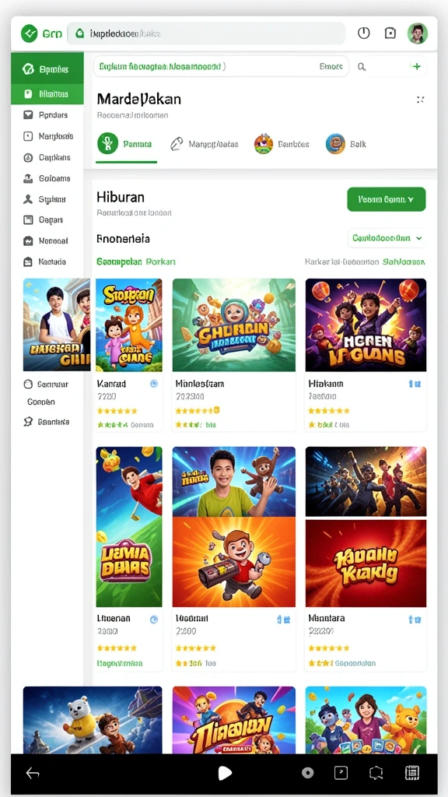The image size is (448, 797).
Task: Click the square icon next to Manplaris
Action: coord(29,136)
